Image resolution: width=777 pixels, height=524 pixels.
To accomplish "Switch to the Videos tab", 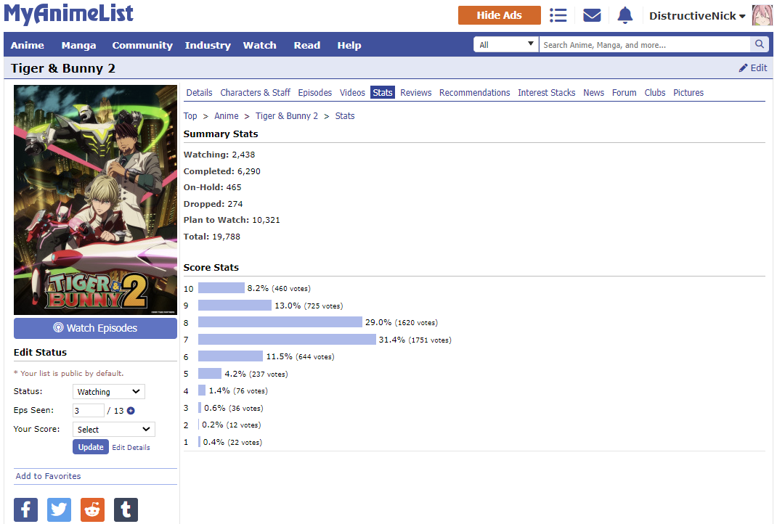I will (352, 93).
